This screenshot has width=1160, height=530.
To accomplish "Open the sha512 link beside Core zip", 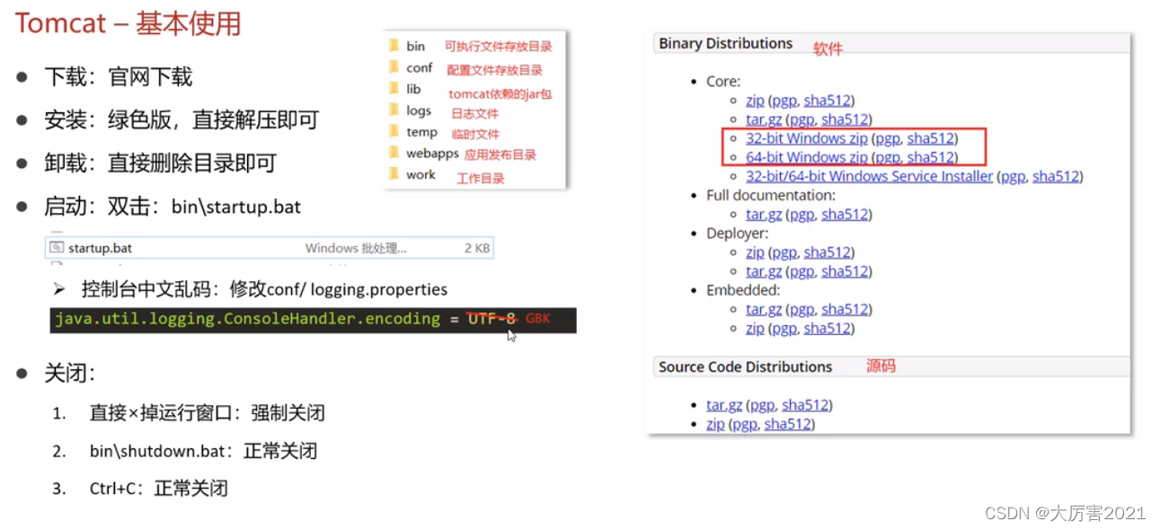I will [827, 101].
